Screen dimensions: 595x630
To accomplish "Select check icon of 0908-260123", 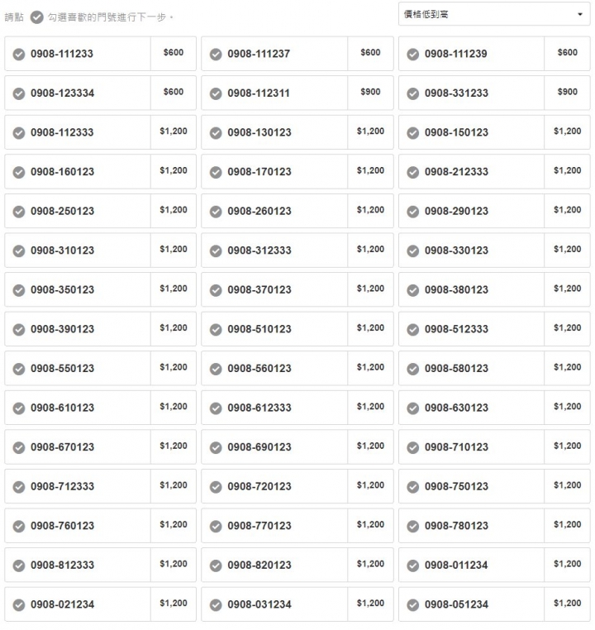I will coord(216,212).
